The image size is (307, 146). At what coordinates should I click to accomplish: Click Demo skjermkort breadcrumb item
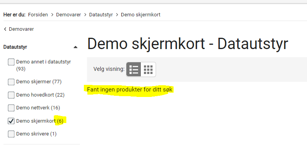click(140, 15)
